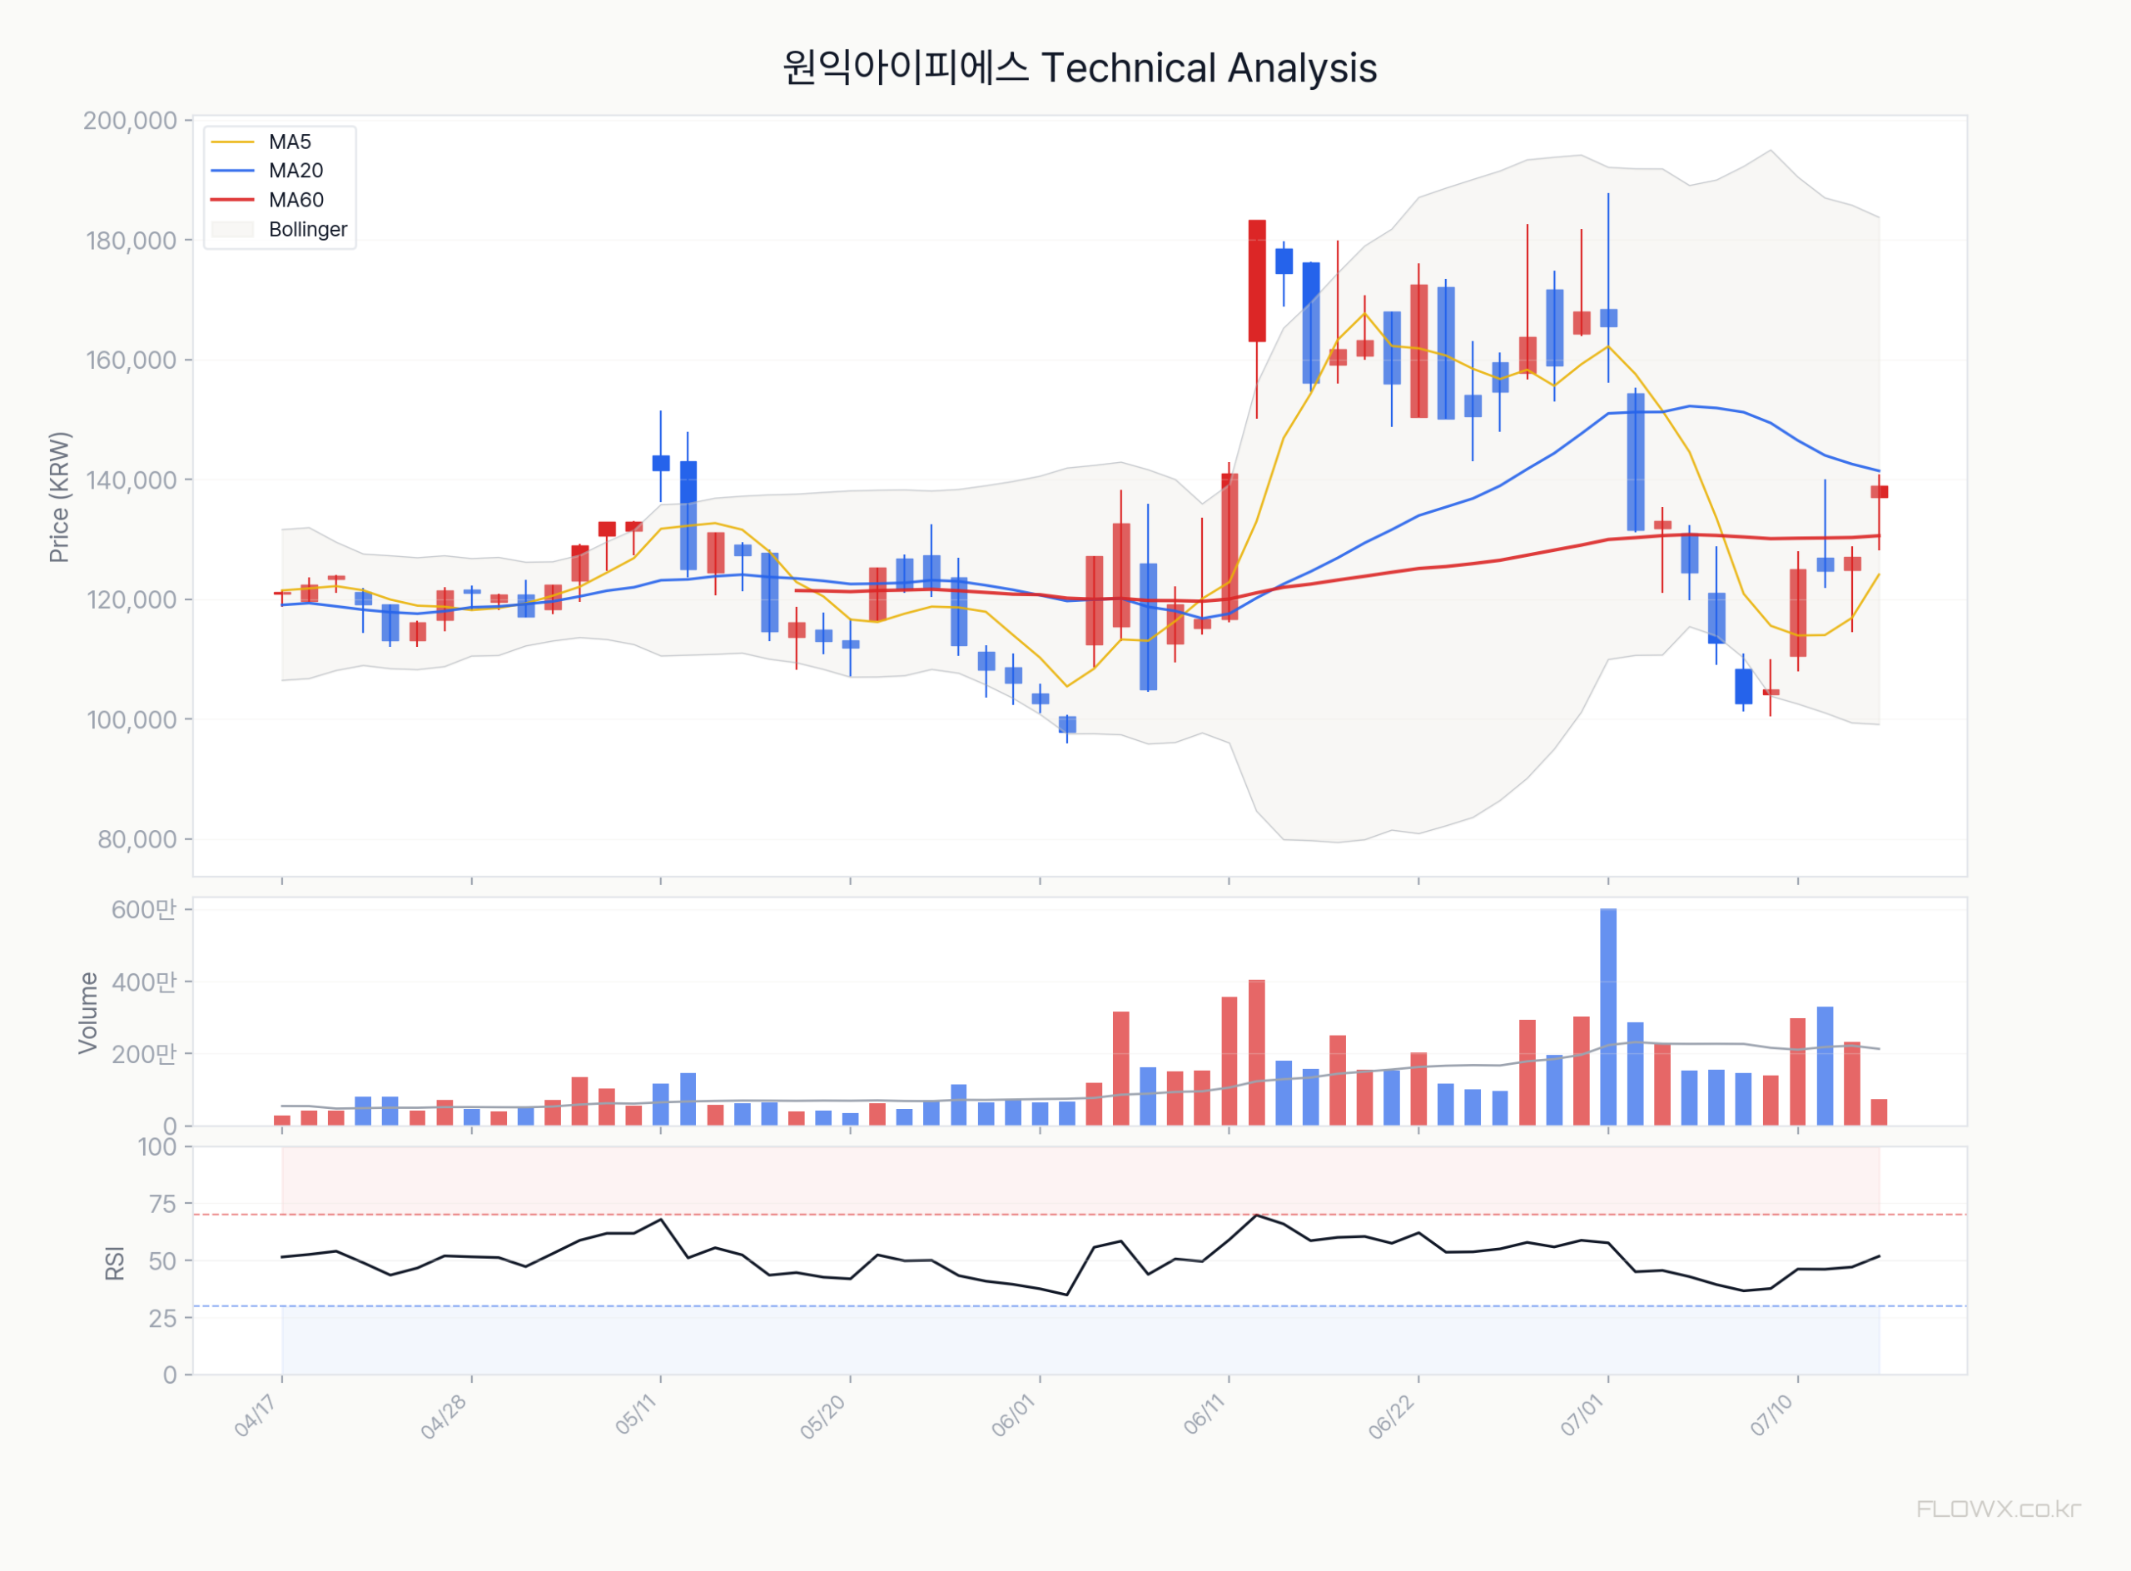Click the tallest blue volume bar reaching 600만

tap(1608, 1017)
